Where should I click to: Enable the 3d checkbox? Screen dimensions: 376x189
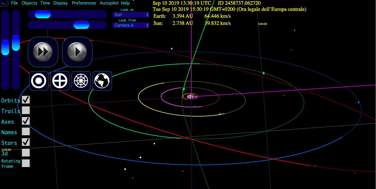coord(26,153)
